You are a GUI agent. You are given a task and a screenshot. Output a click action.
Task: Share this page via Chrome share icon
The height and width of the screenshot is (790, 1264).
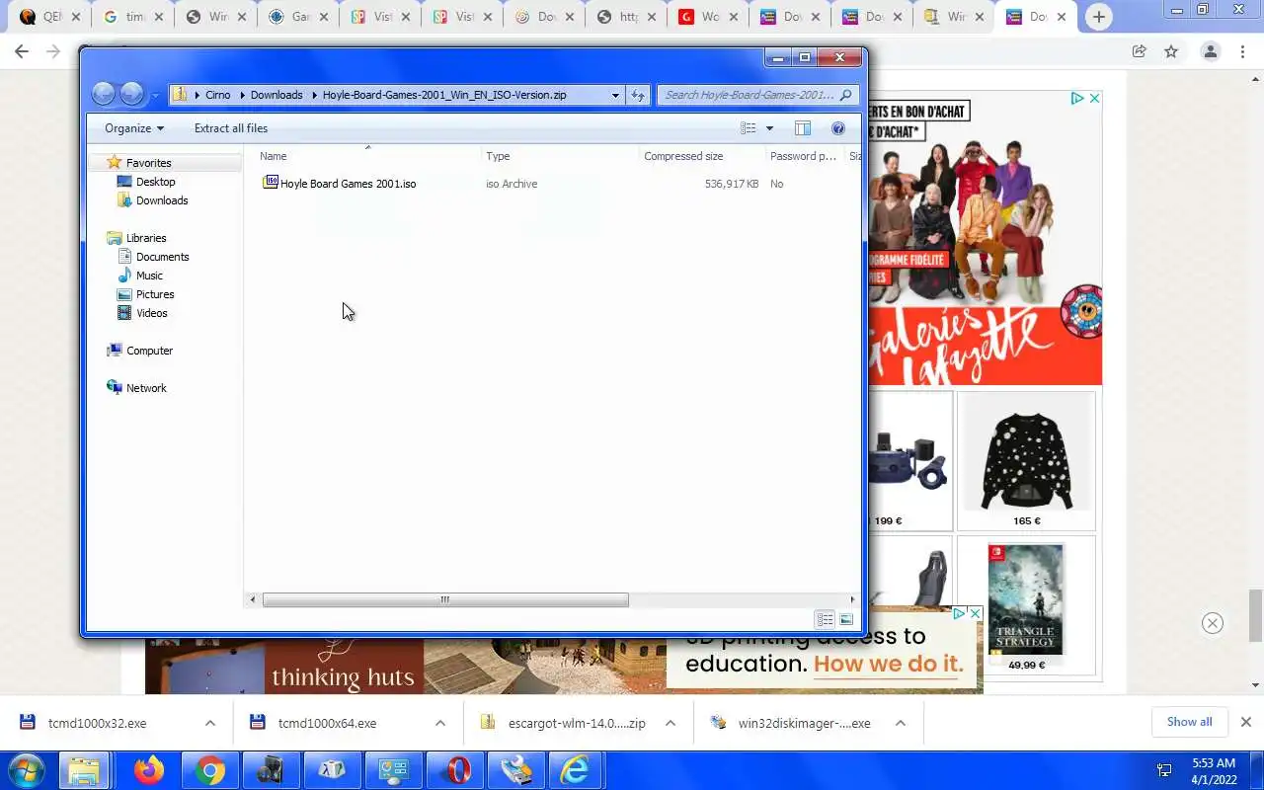(x=1139, y=51)
